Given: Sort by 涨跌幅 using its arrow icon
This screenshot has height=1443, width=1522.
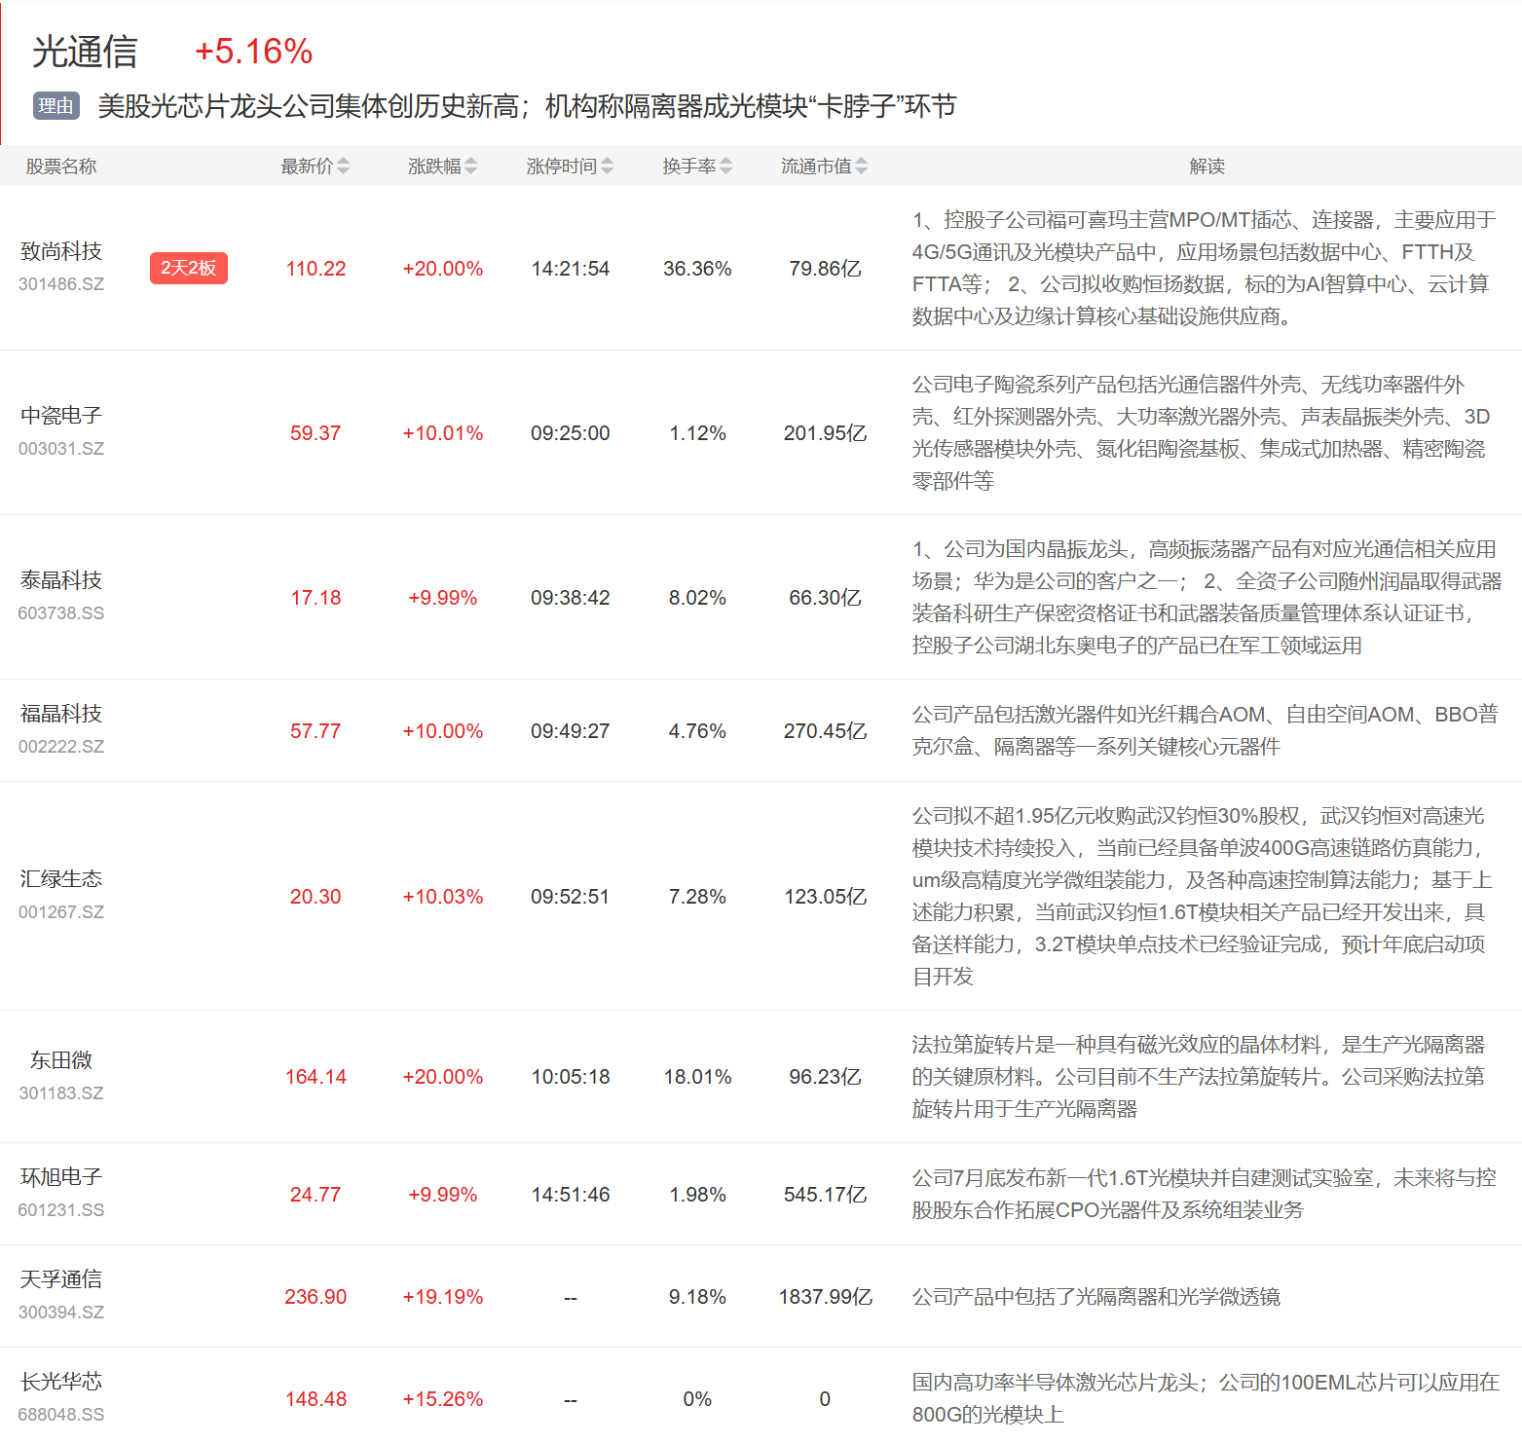Looking at the screenshot, I should point(470,166).
